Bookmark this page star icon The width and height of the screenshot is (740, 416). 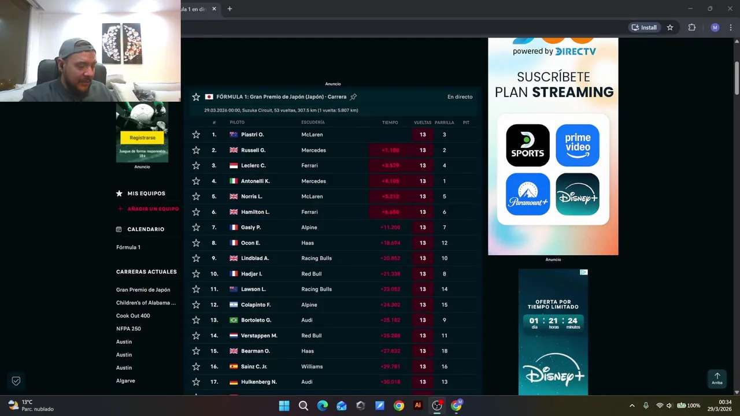click(670, 27)
